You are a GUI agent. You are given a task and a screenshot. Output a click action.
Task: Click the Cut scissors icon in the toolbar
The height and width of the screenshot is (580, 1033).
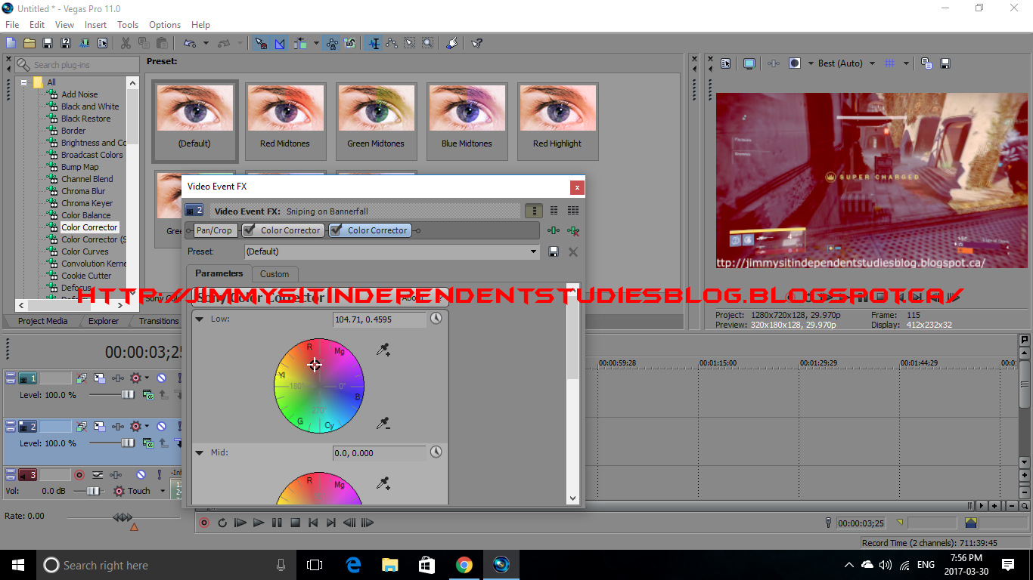tap(126, 44)
